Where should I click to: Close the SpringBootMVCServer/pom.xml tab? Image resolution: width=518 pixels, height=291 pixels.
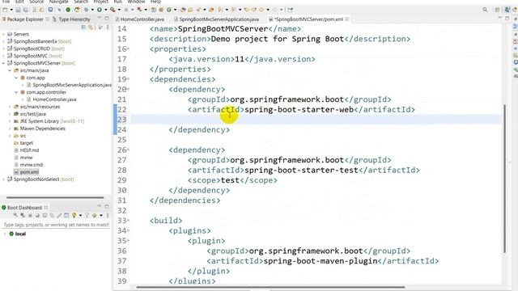coord(347,19)
